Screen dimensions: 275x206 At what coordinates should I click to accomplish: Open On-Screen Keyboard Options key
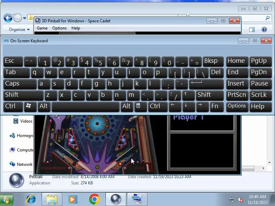click(237, 107)
